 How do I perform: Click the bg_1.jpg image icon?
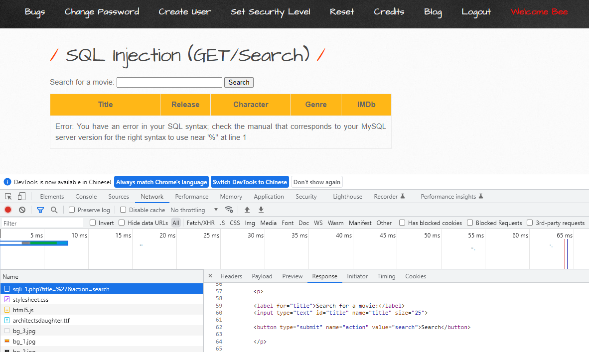pos(7,341)
